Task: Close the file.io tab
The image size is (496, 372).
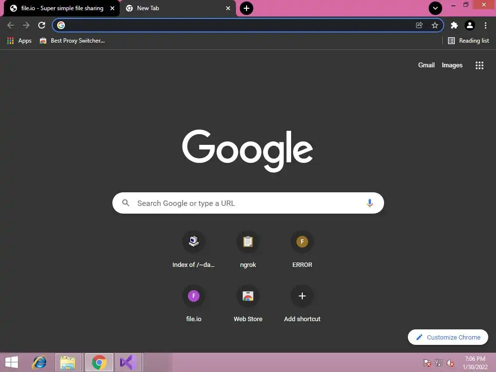Action: coord(112,8)
